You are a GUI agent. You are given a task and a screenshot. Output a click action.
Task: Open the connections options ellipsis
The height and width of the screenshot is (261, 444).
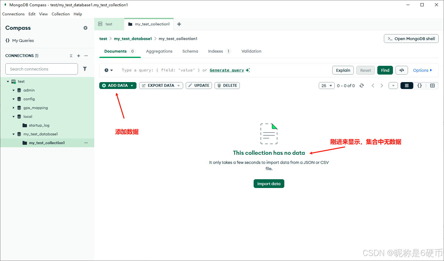coord(86,56)
